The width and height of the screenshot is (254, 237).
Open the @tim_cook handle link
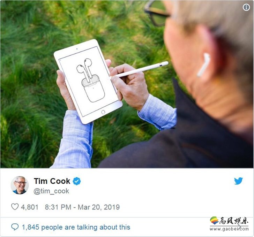[x=51, y=191]
